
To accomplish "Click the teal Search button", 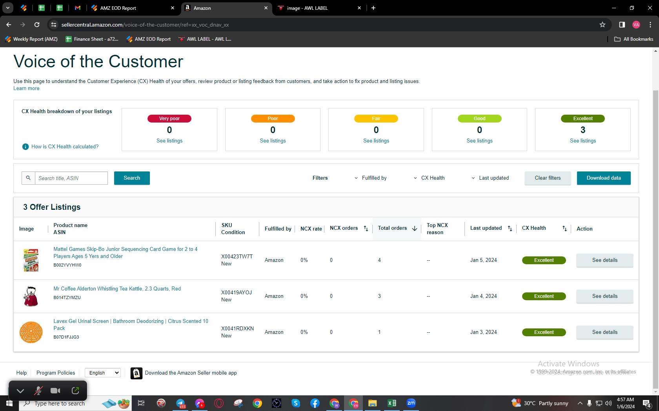I will tap(132, 178).
